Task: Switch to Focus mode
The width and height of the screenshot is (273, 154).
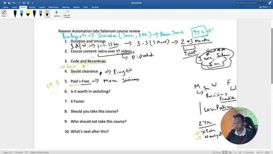Action: 217,152
